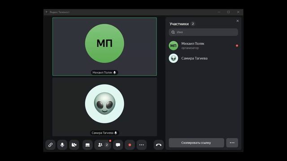Focus the participant name search field
Screen dimensions: 287x161
(x=203, y=32)
